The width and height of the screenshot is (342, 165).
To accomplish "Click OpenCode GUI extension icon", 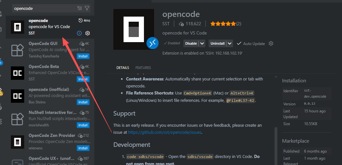I will pyautogui.click(x=18, y=50).
